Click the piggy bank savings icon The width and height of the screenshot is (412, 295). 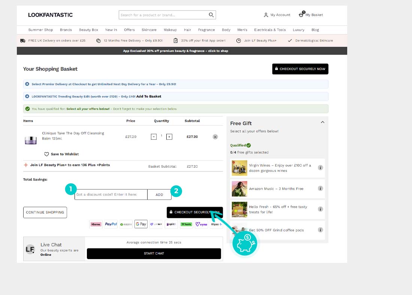point(245,243)
